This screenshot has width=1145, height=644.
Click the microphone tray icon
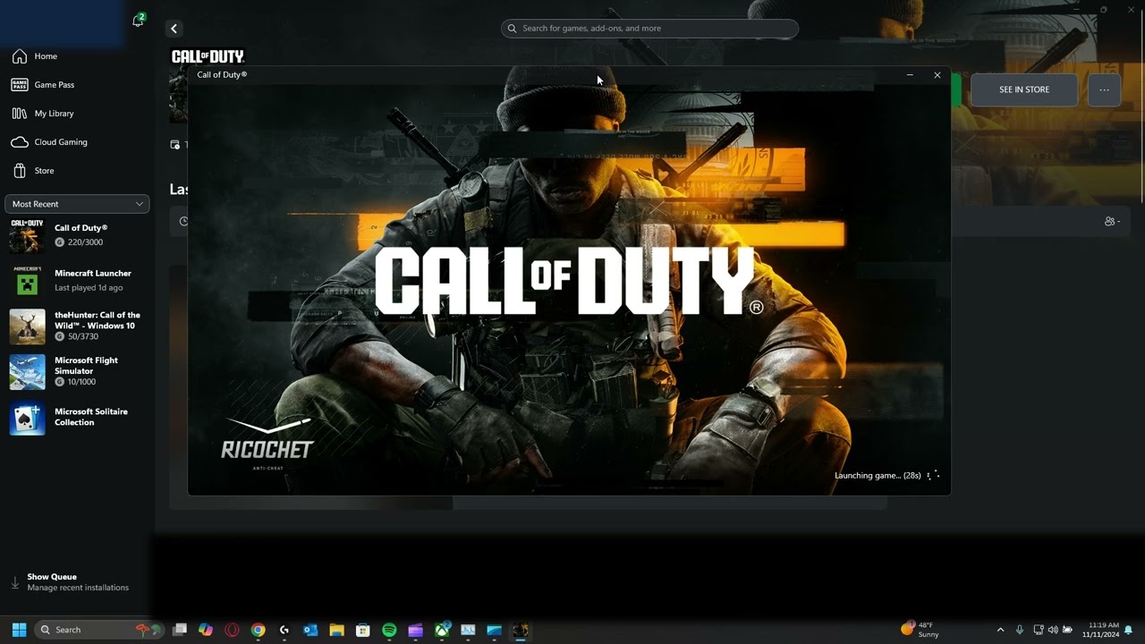[x=1019, y=630]
